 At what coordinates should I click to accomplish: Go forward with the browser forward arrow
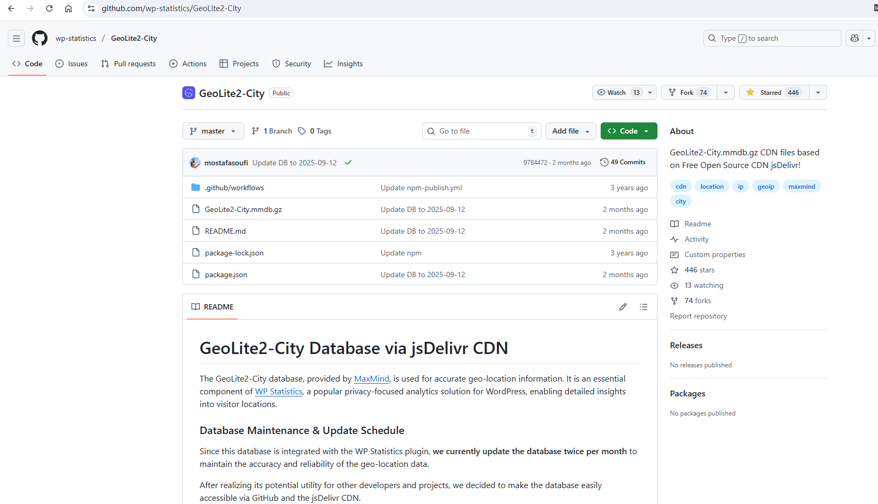coord(30,8)
